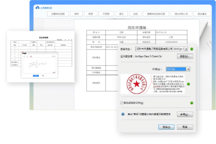
Task: Click green help icon beside signer field
Action: (191, 49)
